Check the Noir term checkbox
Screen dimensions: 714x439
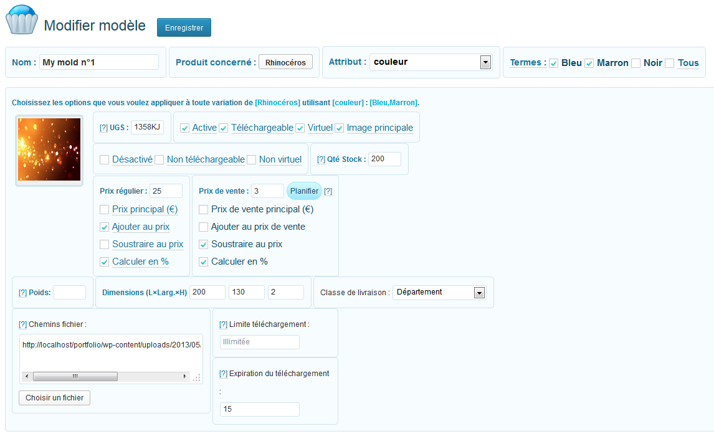(635, 64)
